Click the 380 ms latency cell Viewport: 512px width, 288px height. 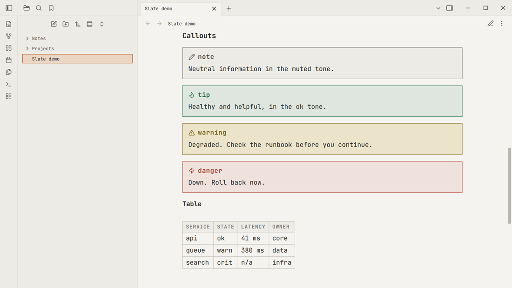pos(253,250)
